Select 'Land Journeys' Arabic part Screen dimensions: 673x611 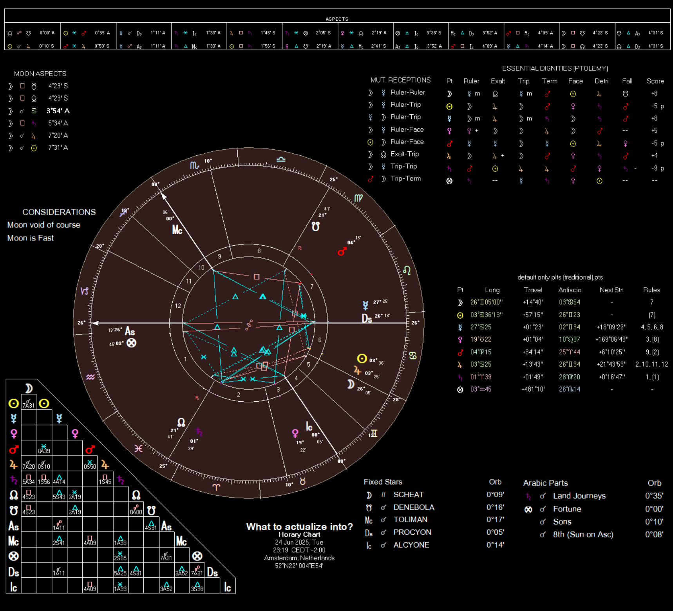pyautogui.click(x=579, y=496)
